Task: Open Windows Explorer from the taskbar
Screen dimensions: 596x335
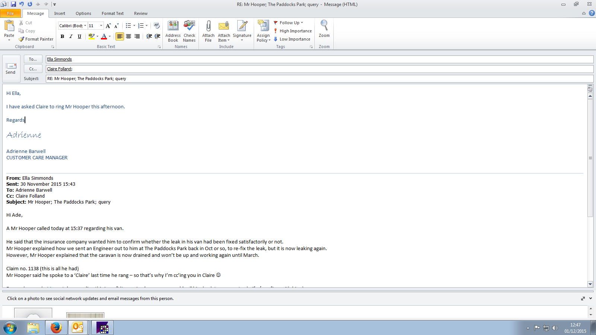Action: pyautogui.click(x=33, y=328)
